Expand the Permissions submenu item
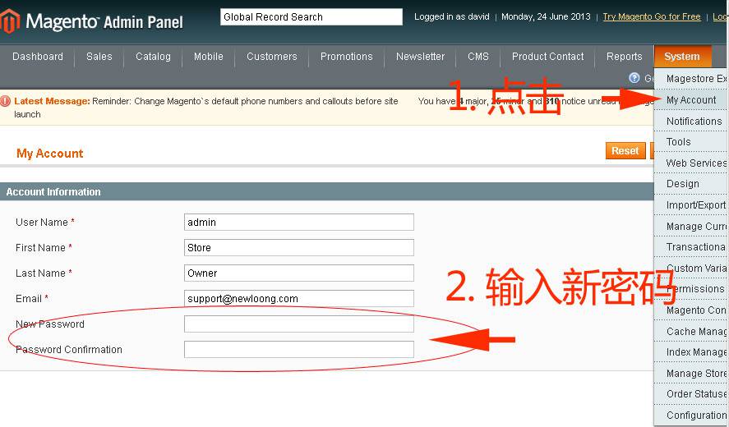This screenshot has height=427, width=729. (695, 289)
